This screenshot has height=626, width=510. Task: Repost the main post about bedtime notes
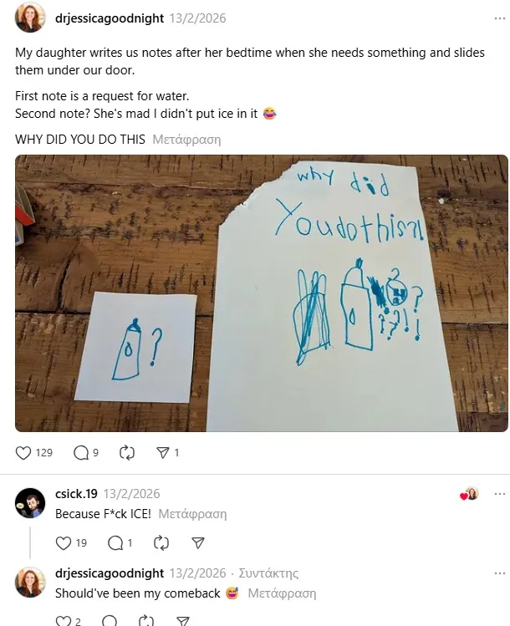pyautogui.click(x=127, y=452)
